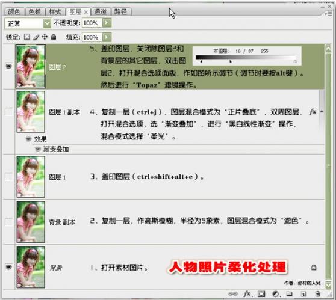Switch to the 色板 tab
This screenshot has height=300, width=336.
(34, 11)
